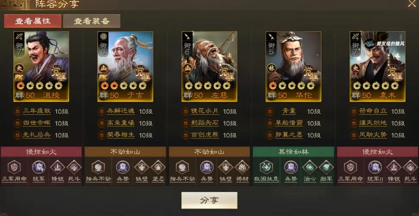Viewport: 419px width, 216px height.
Task: Open the 镜花水月 skill link
Action: pos(205,111)
